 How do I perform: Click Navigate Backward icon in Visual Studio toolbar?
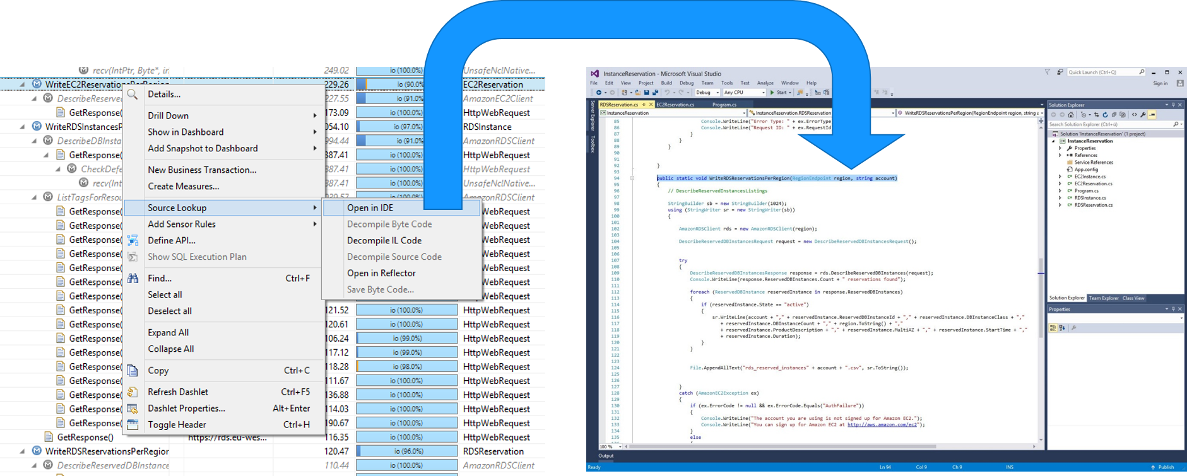point(599,93)
